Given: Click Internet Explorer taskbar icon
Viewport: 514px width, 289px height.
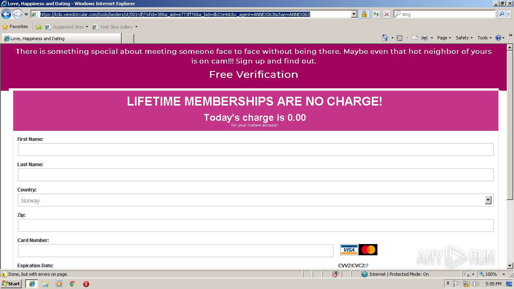Looking at the screenshot, I should click(32, 284).
